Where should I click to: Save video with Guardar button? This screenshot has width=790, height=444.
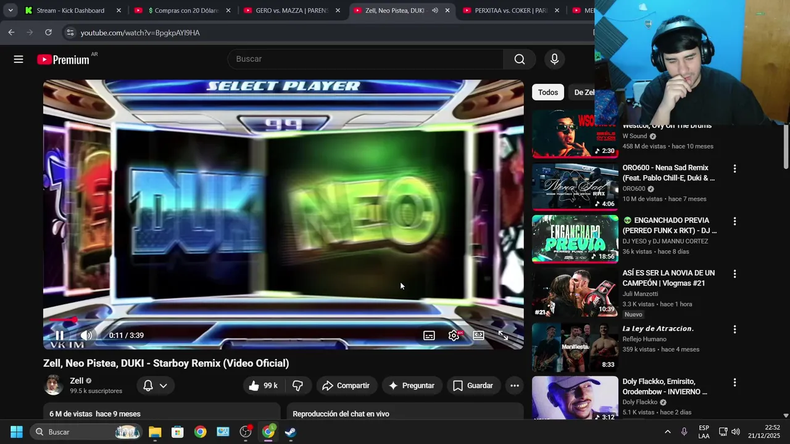click(x=473, y=385)
